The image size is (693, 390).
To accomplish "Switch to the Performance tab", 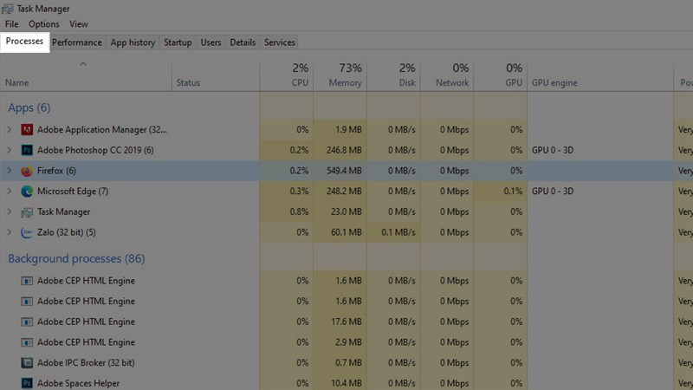I will pyautogui.click(x=76, y=42).
